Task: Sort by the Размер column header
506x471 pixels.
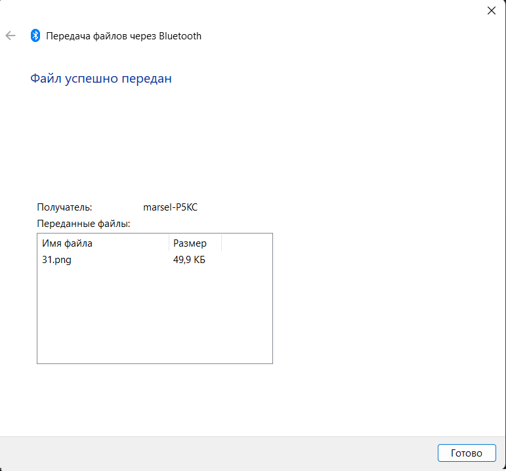Action: point(194,243)
